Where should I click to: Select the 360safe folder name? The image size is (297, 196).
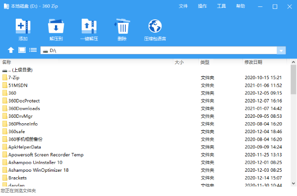coord(16,132)
